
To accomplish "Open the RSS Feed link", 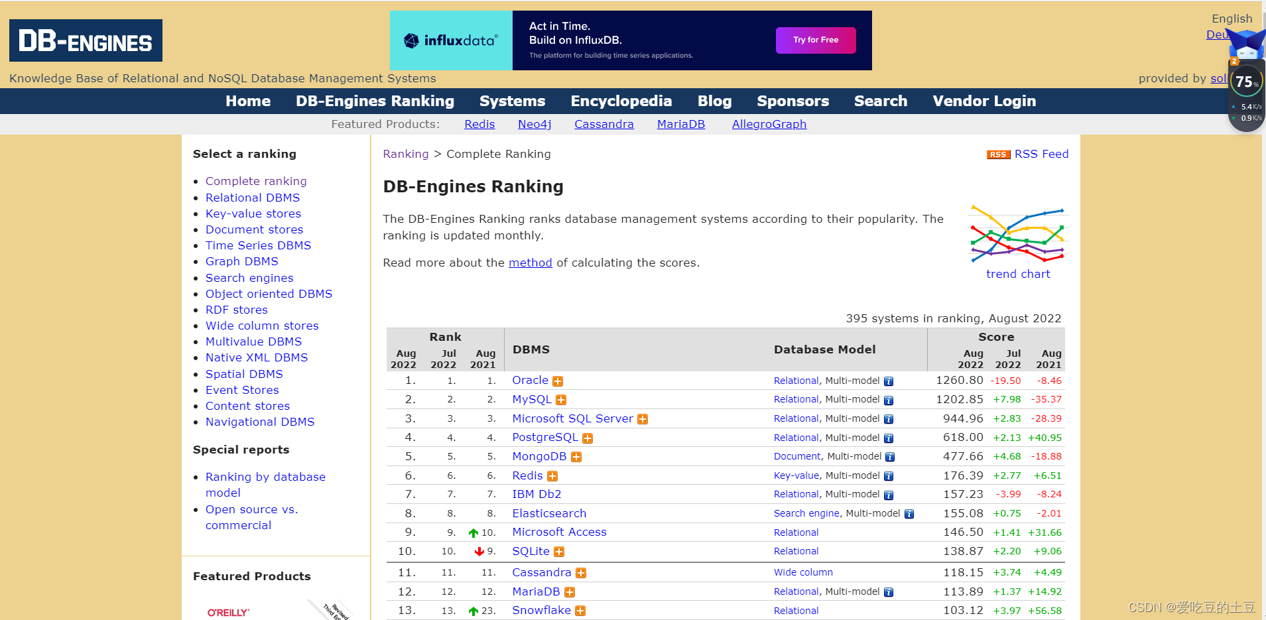I will click(1041, 154).
